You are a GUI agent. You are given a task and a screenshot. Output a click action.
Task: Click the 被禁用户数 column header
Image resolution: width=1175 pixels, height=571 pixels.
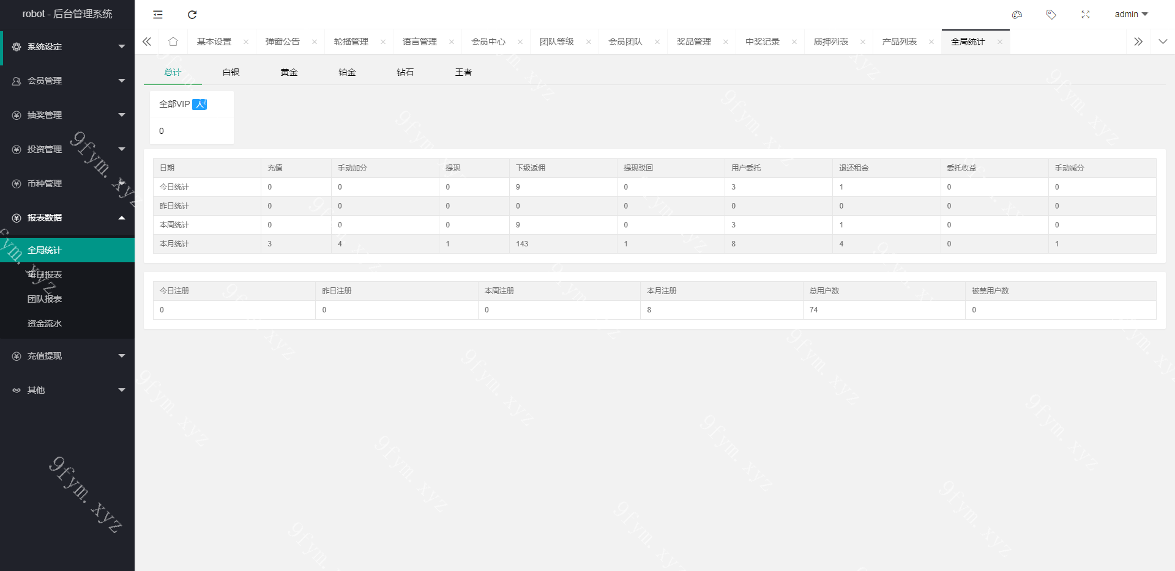coord(990,291)
